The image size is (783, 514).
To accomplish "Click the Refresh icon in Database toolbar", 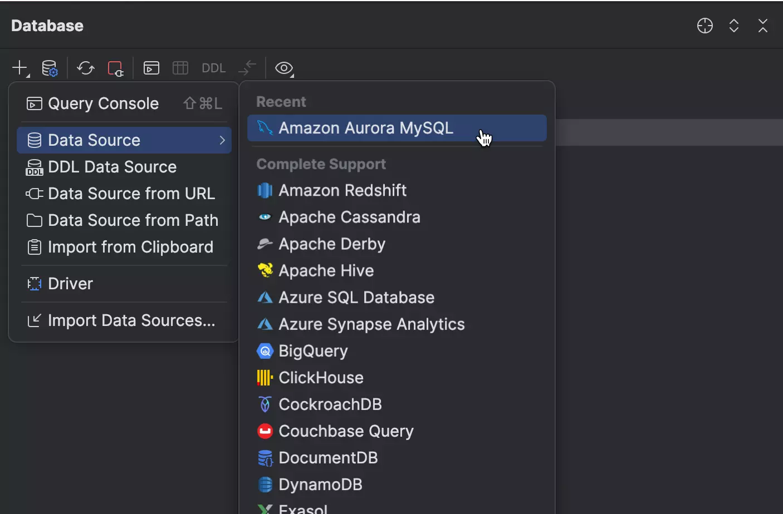I will 85,68.
